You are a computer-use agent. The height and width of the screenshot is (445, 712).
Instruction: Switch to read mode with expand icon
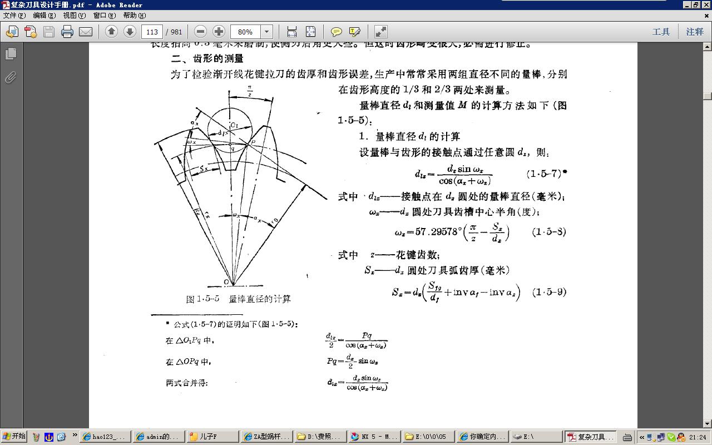(380, 32)
